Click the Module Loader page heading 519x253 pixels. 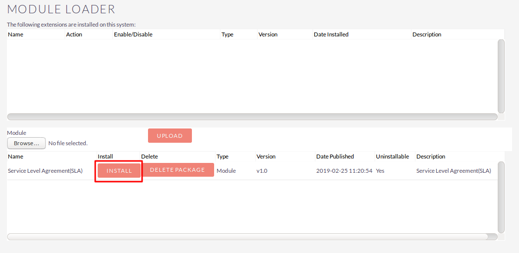(x=61, y=9)
